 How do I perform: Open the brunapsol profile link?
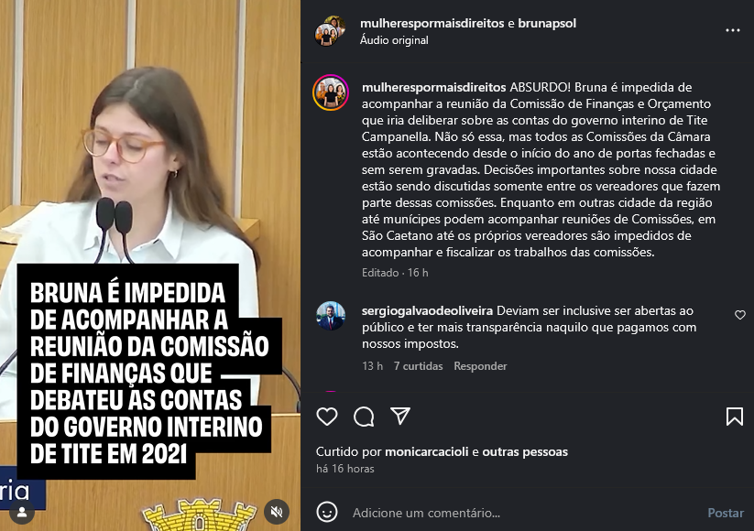pyautogui.click(x=547, y=23)
